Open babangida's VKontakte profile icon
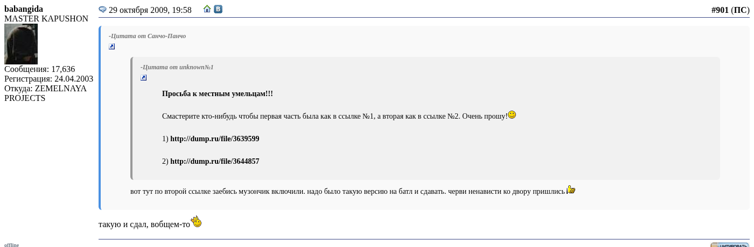Screen dimensions: 754x247 218,9
